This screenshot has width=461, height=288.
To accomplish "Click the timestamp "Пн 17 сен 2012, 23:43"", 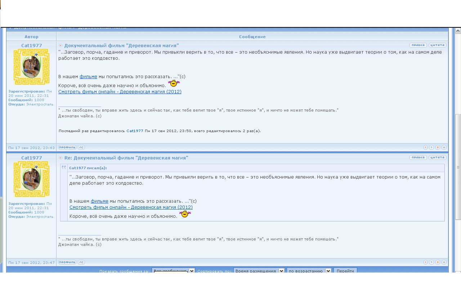I will tap(32, 148).
